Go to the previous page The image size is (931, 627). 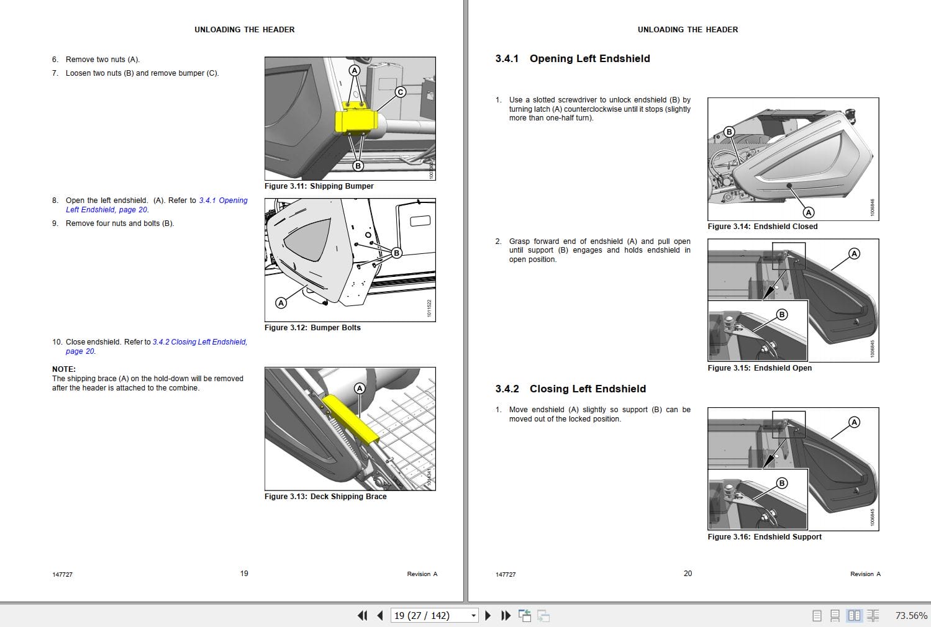point(379,615)
